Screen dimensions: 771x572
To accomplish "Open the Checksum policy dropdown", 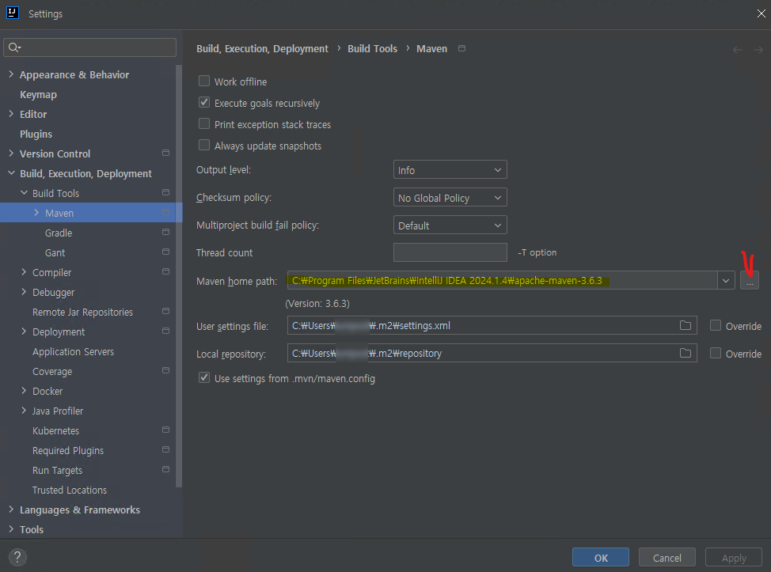I will pos(450,197).
